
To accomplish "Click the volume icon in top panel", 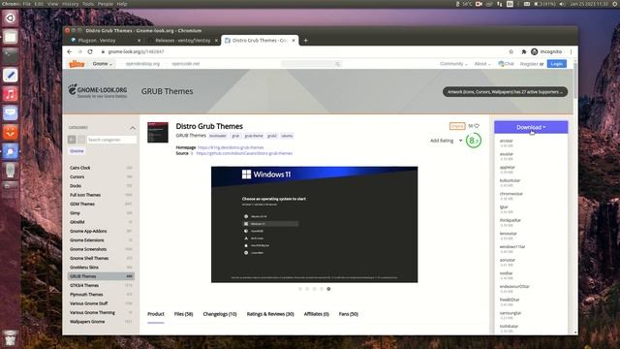I will click(562, 4).
